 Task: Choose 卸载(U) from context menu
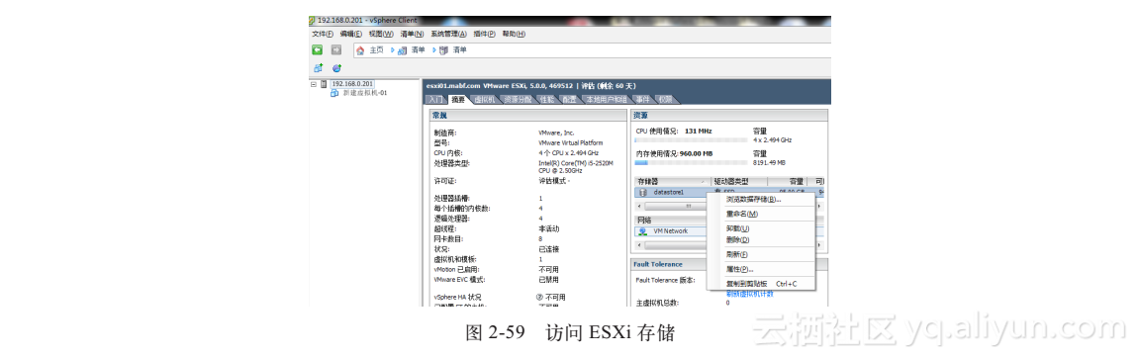[x=760, y=228]
